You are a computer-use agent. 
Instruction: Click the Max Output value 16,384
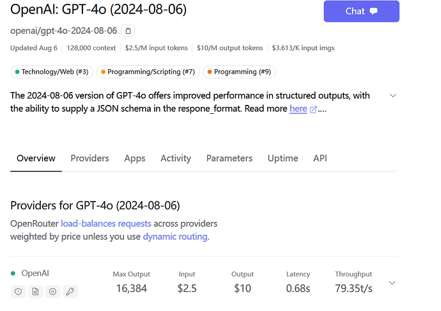[x=132, y=289]
